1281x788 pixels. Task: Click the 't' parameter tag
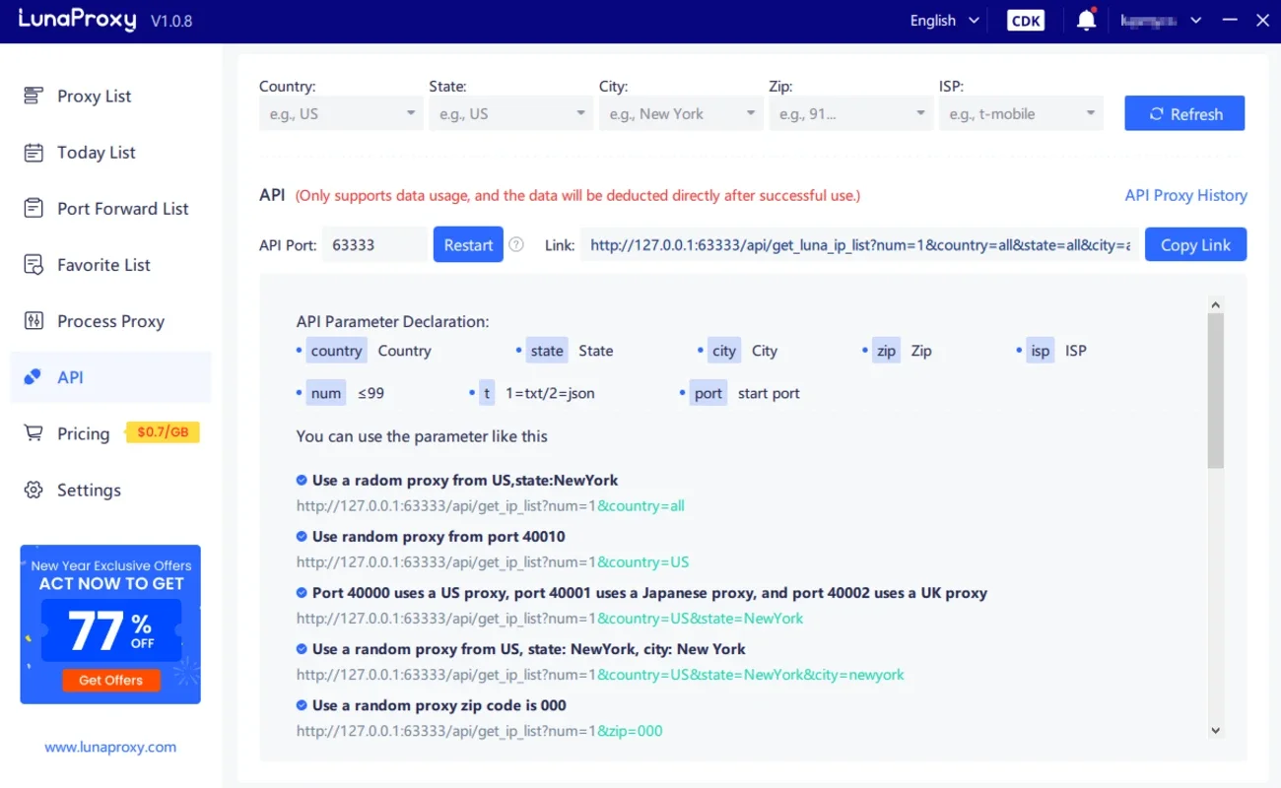tap(487, 393)
